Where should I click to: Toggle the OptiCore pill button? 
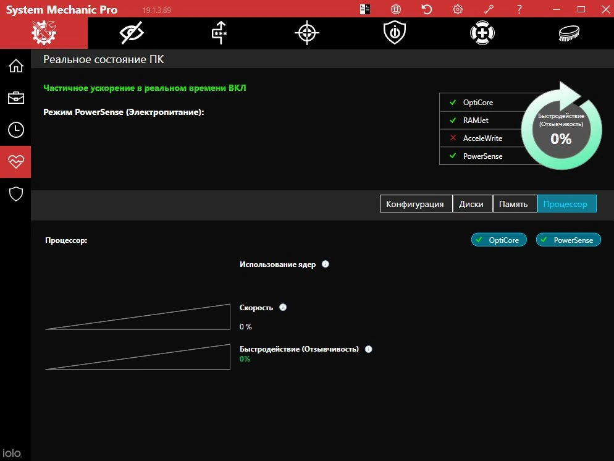coord(499,240)
